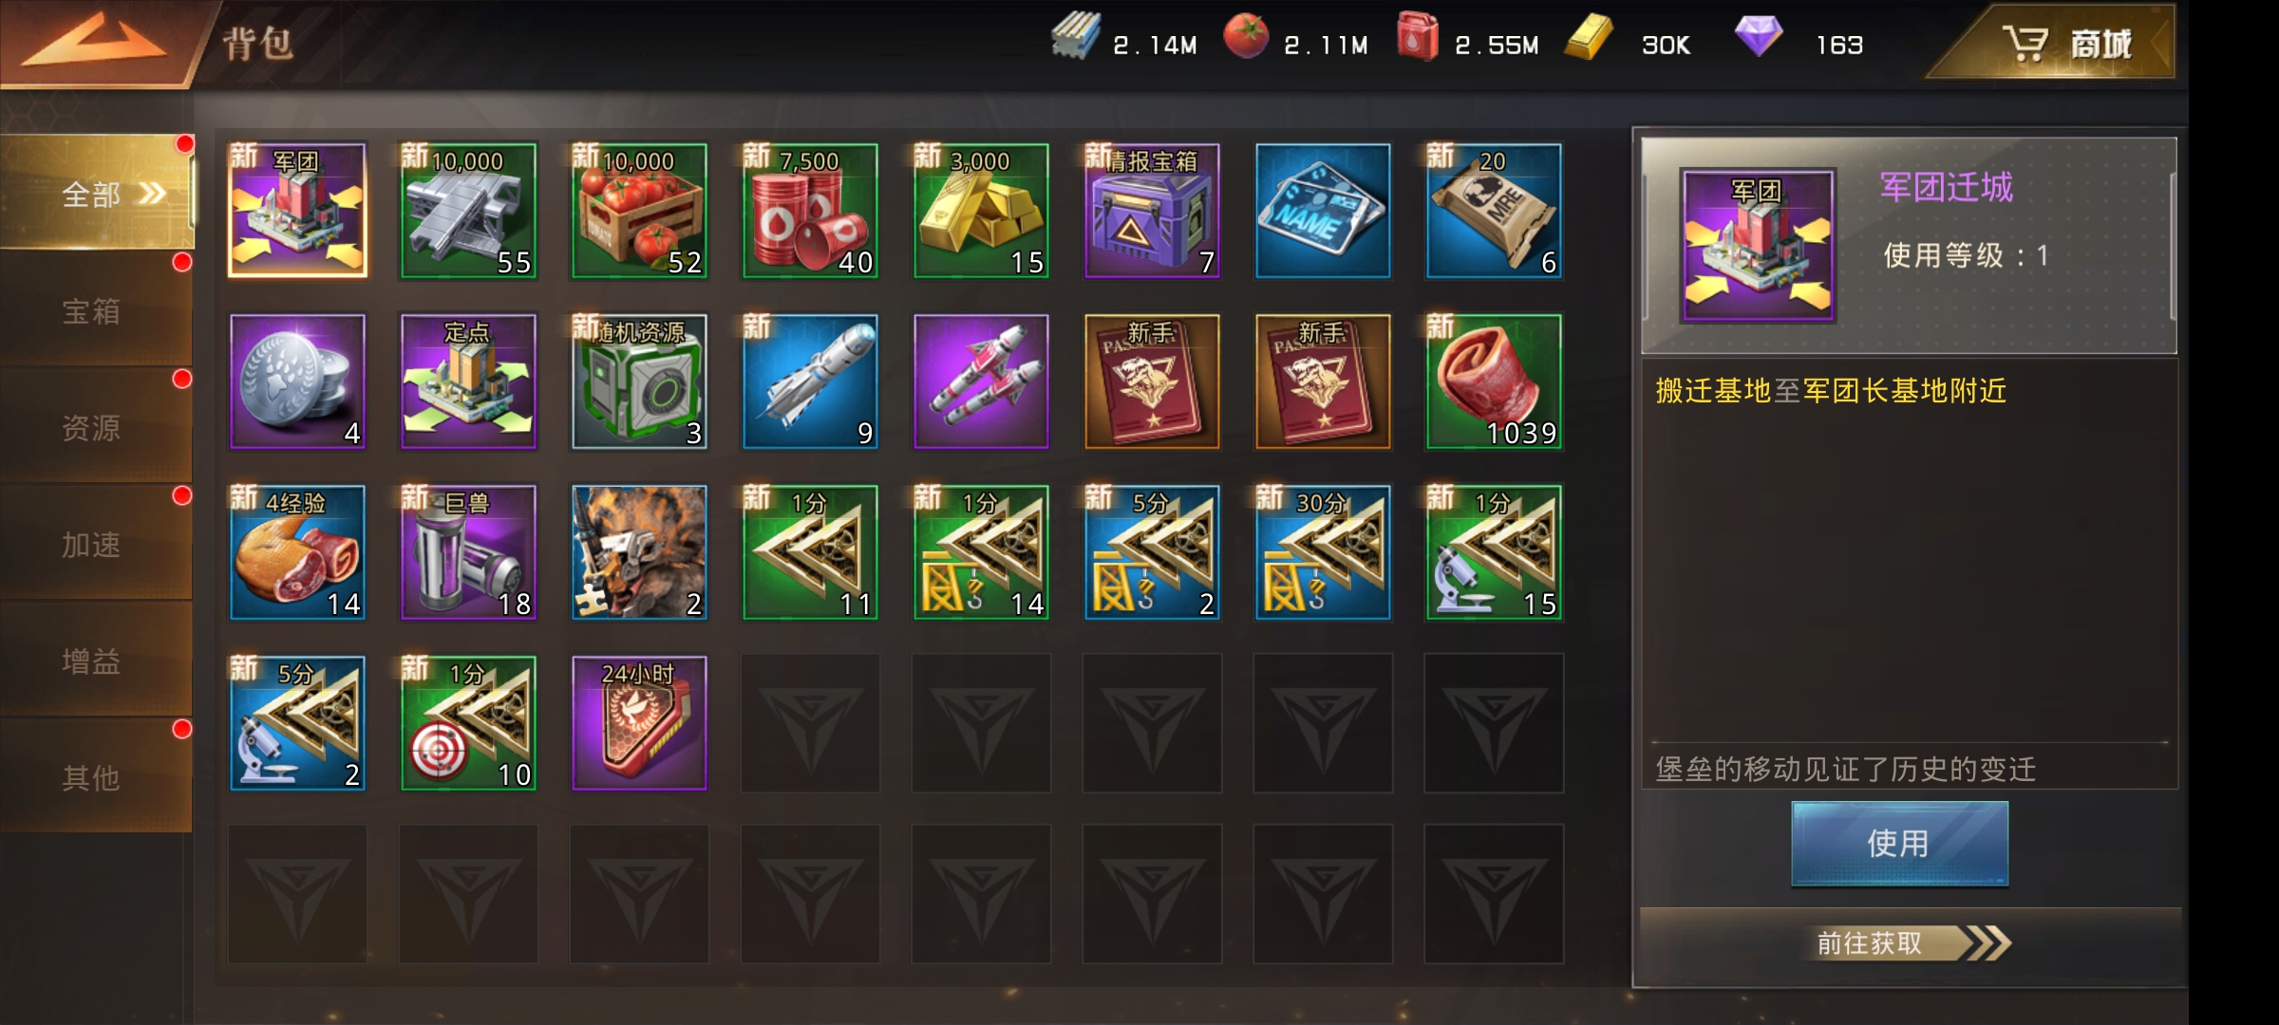Viewport: 2279px width, 1025px height.
Task: Go back using the orange arrow
Action: [x=93, y=42]
